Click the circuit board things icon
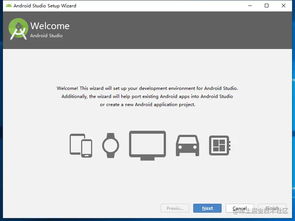This screenshot has width=295, height=221. click(220, 145)
